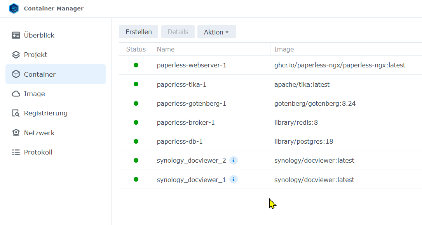The height and width of the screenshot is (225, 422).
Task: Sort containers by Image column header
Action: pos(284,49)
